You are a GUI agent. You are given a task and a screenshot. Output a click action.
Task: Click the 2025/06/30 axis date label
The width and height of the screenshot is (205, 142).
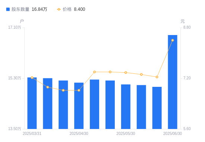(173, 133)
